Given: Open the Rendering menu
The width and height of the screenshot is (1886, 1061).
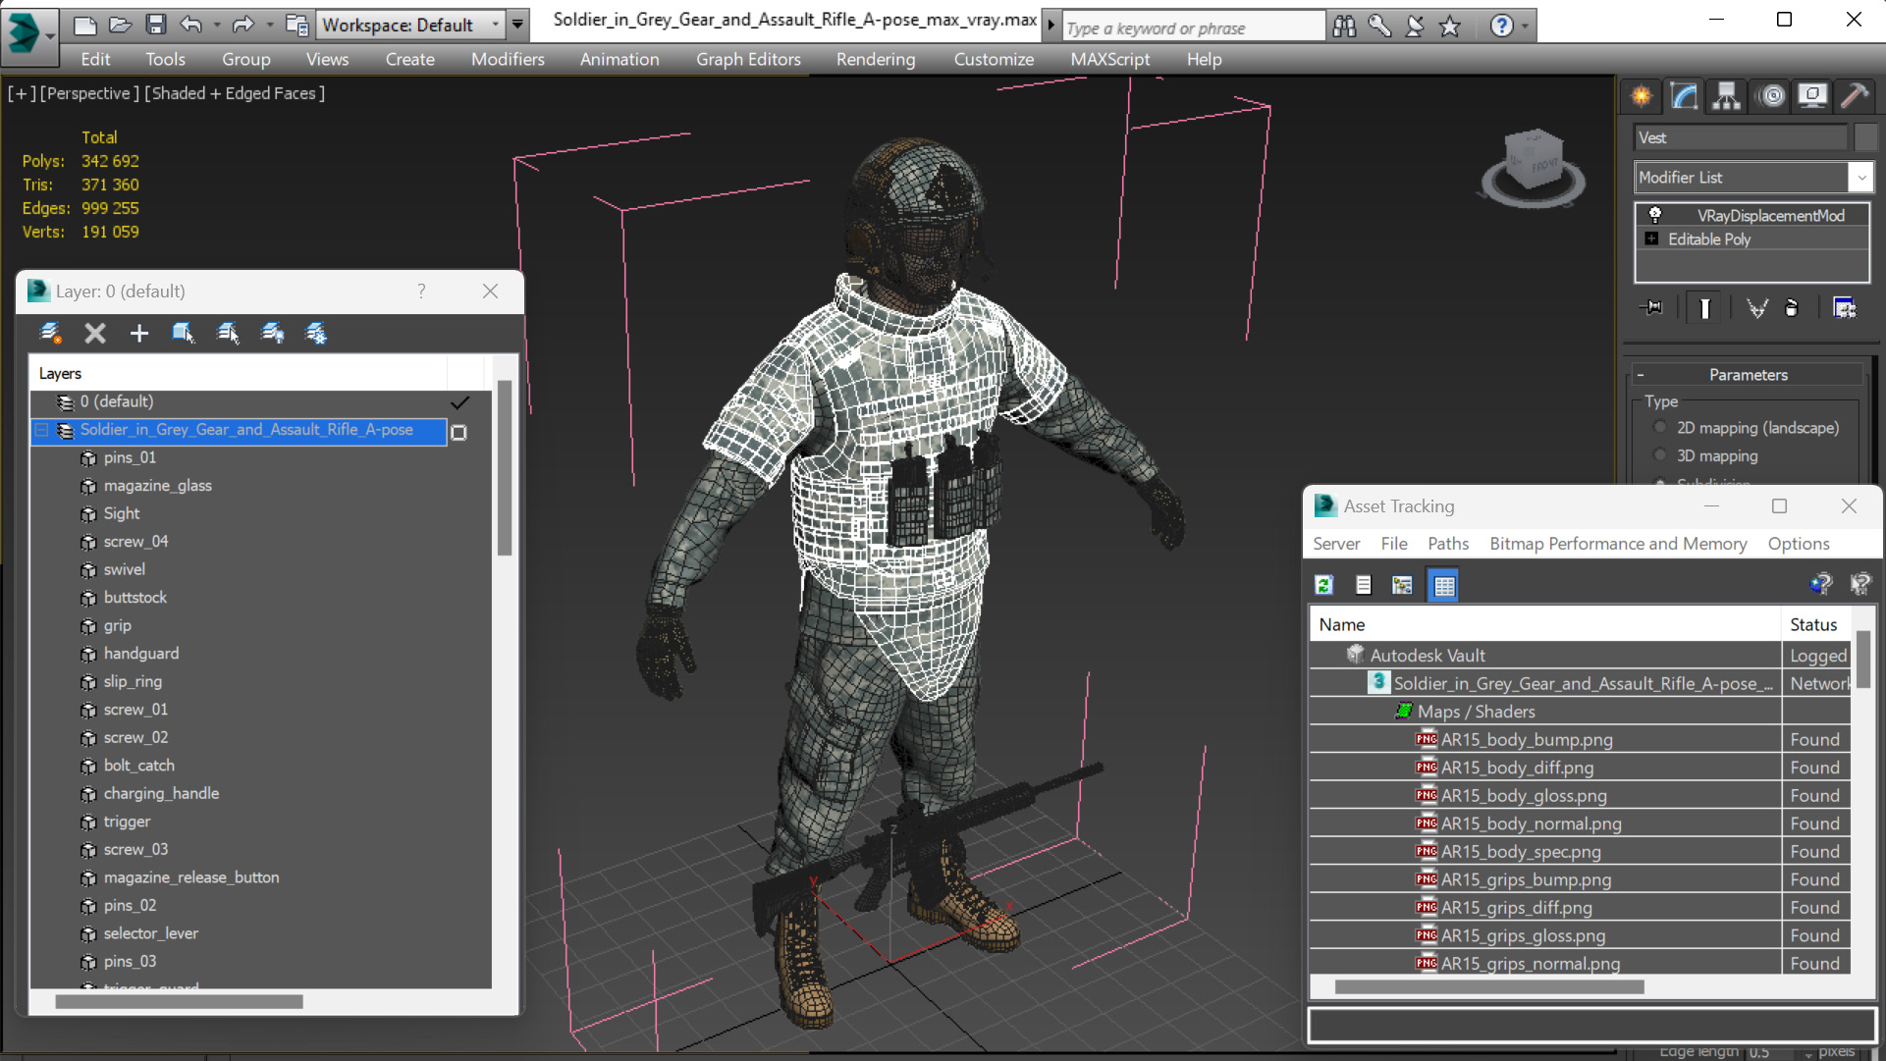Looking at the screenshot, I should pyautogui.click(x=875, y=59).
